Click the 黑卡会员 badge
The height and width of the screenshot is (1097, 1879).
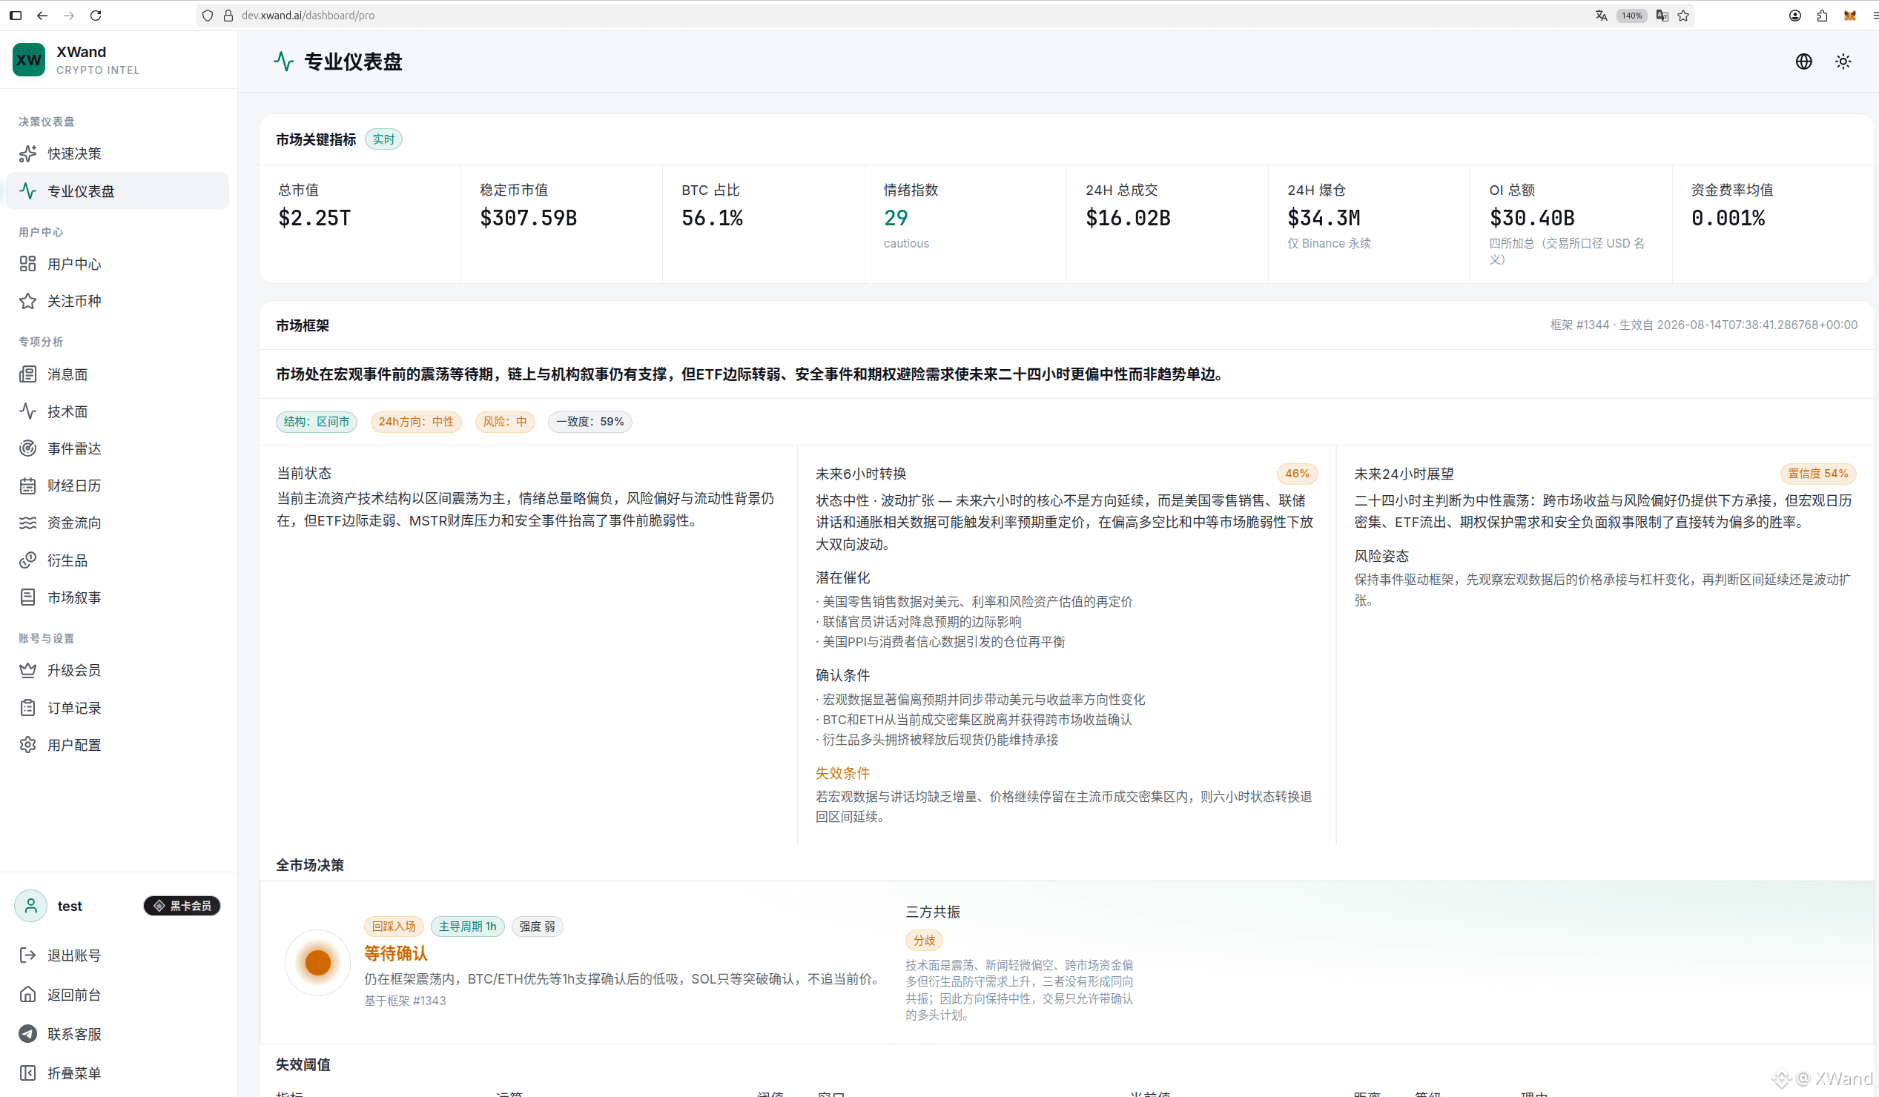(182, 907)
